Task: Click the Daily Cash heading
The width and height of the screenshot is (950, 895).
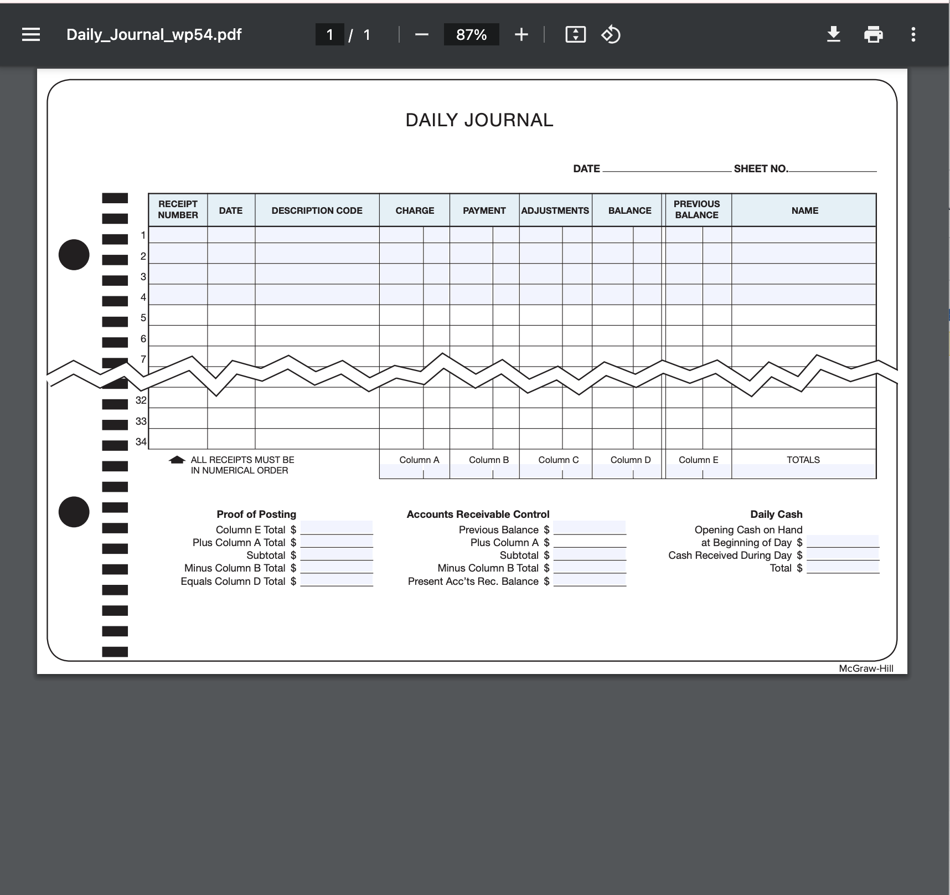Action: (x=776, y=515)
